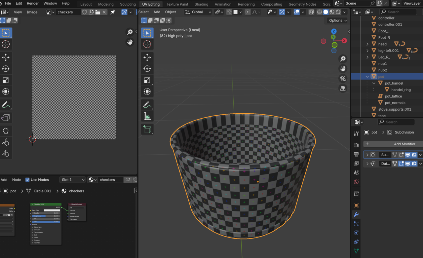Screen dimensions: 423x258
Task: Open the Options dropdown in 3D viewport
Action: (x=338, y=20)
